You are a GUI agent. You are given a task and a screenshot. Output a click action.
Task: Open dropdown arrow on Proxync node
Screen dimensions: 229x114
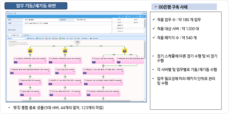(x=113, y=60)
